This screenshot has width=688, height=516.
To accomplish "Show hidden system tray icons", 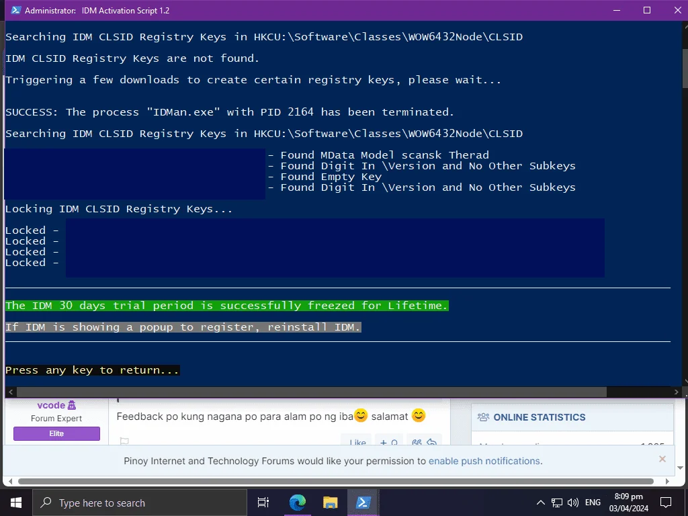I will tap(541, 503).
